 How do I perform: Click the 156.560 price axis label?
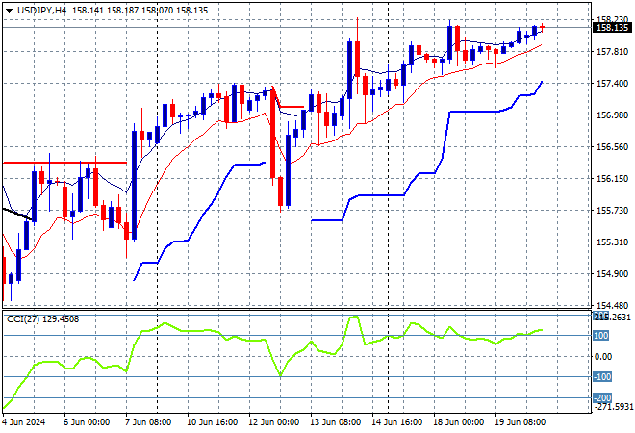(x=612, y=146)
